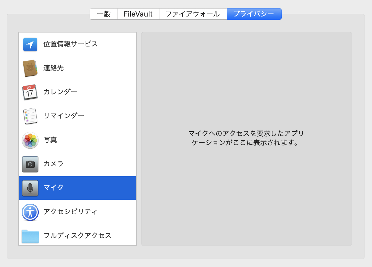Select 位置情報サービス in the list
The height and width of the screenshot is (267, 372).
(77, 44)
